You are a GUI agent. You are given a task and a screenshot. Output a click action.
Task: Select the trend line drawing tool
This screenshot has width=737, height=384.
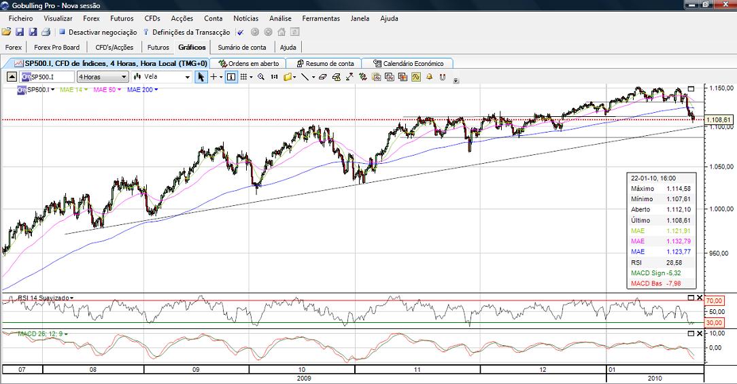(305, 77)
